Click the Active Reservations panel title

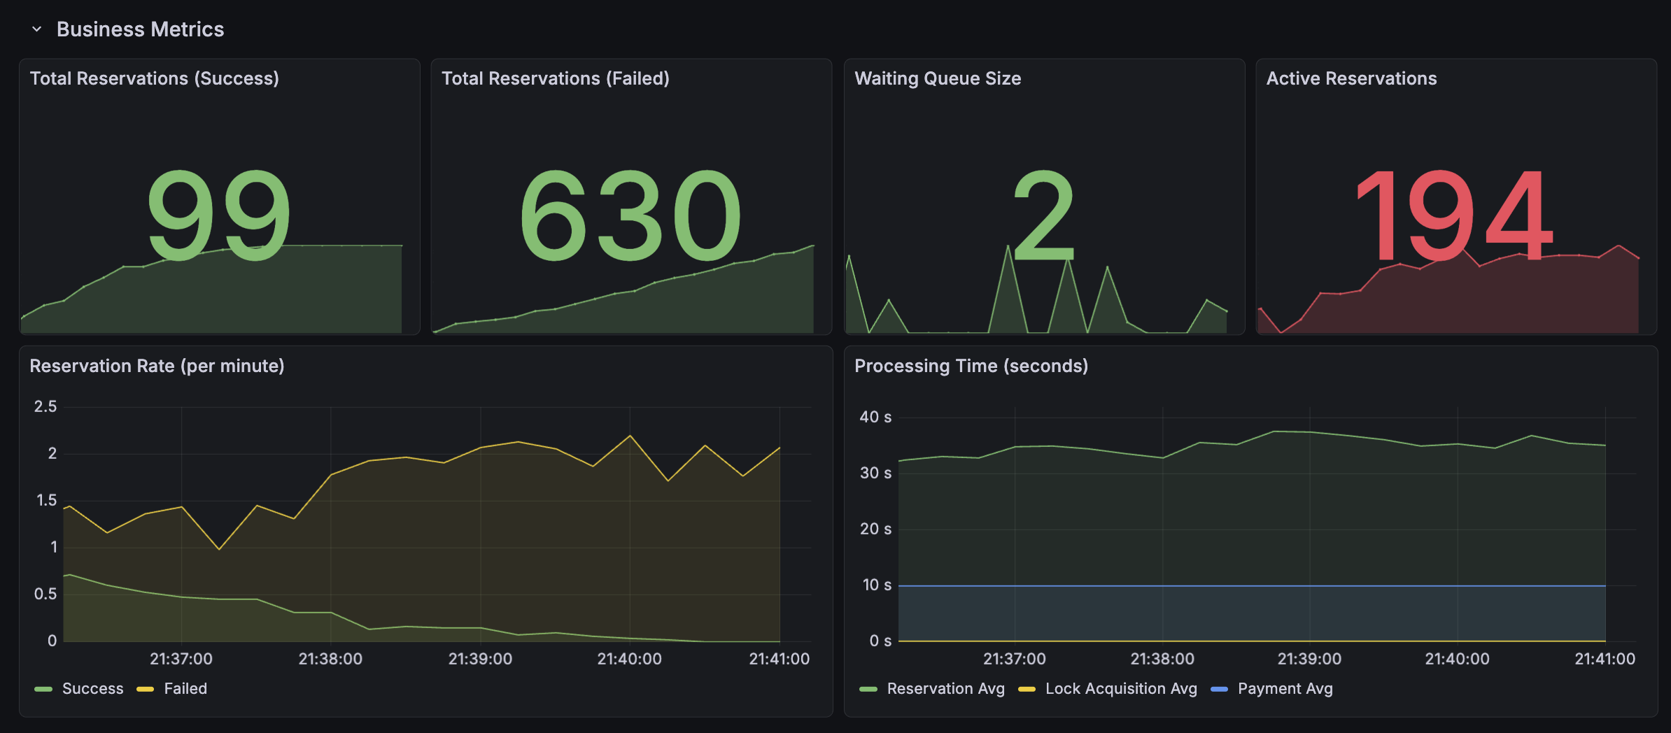[1351, 78]
